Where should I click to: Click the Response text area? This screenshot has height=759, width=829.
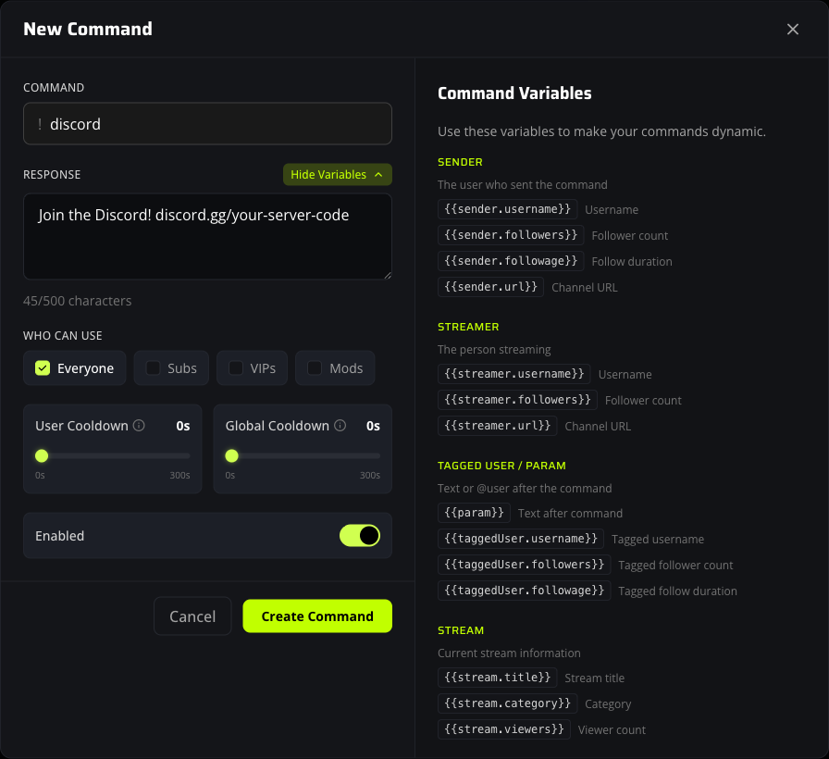coord(207,236)
